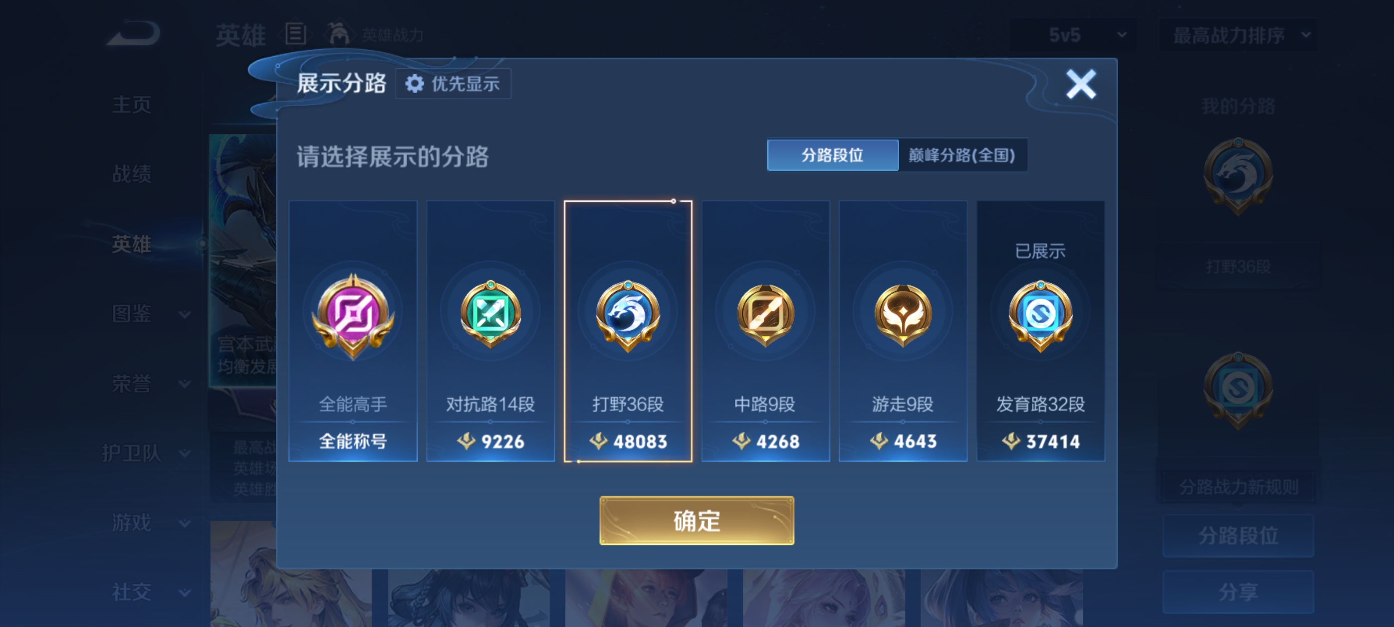Select the 游走9段 wings badge
Screen dimensions: 1394x627
point(903,315)
